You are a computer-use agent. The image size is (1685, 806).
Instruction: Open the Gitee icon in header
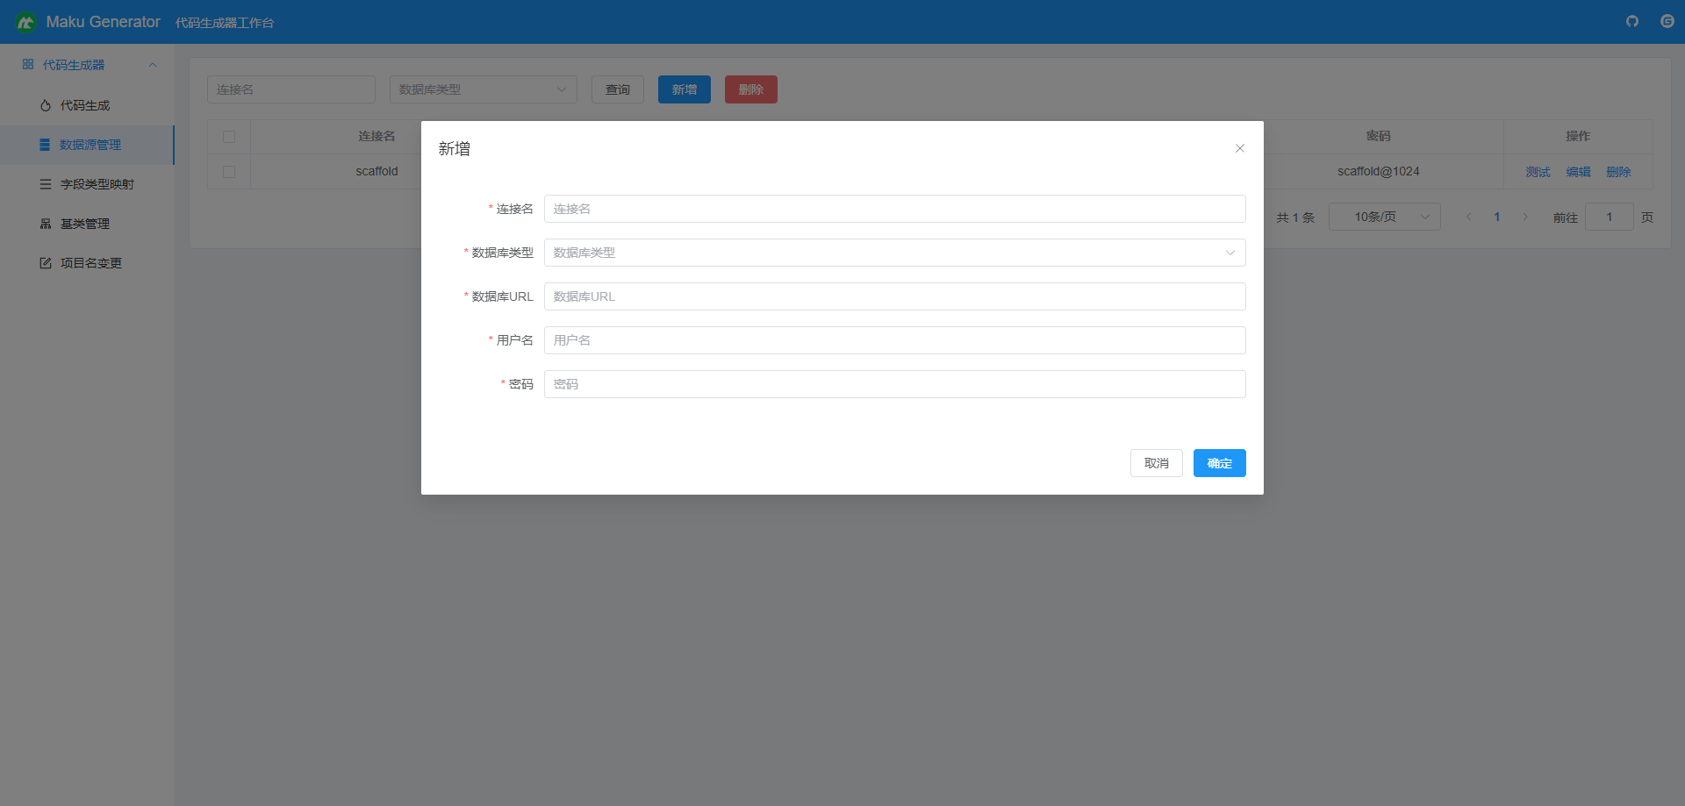(1667, 21)
